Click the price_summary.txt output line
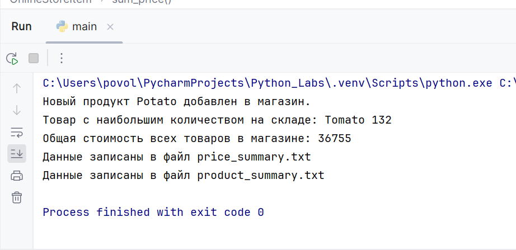This screenshot has width=516, height=250. click(x=177, y=157)
